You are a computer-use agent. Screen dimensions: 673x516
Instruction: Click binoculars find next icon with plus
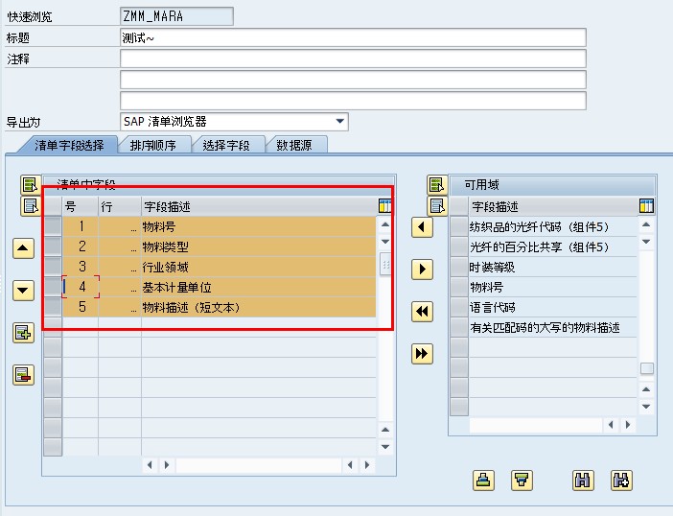pyautogui.click(x=621, y=480)
